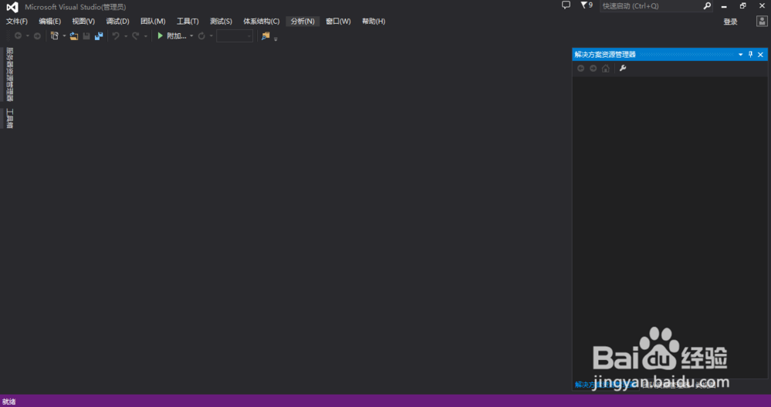Open the Solution Explorer window position dropdown
Image resolution: width=771 pixels, height=407 pixels.
coord(741,55)
